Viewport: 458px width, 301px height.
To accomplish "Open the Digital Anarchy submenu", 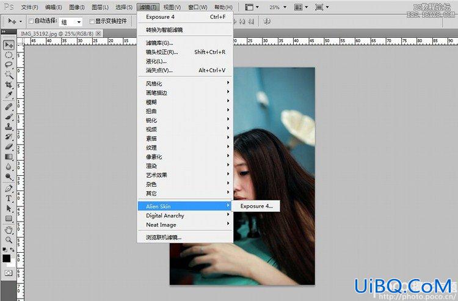I will (x=185, y=216).
